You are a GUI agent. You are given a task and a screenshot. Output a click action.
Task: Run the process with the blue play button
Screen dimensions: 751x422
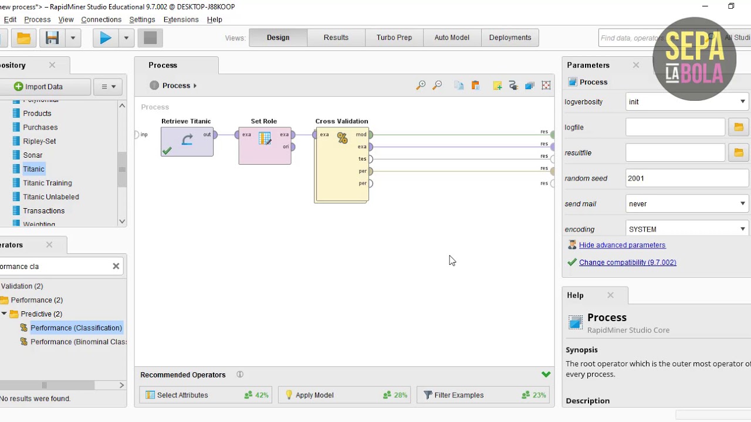[106, 38]
